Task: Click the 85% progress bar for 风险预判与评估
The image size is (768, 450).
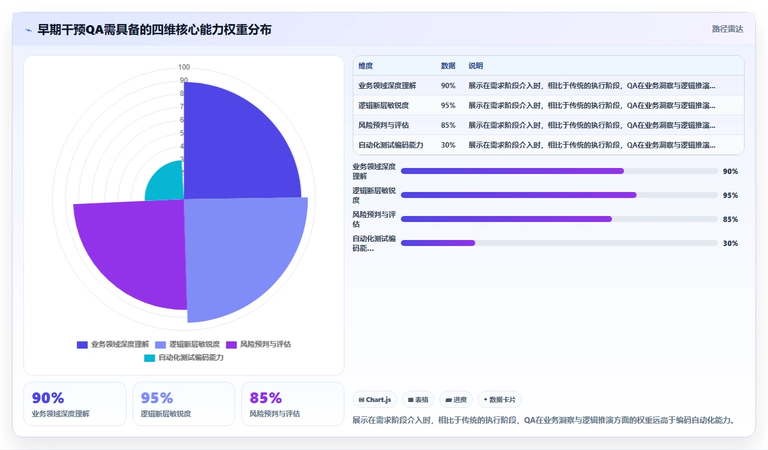Action: tap(559, 219)
